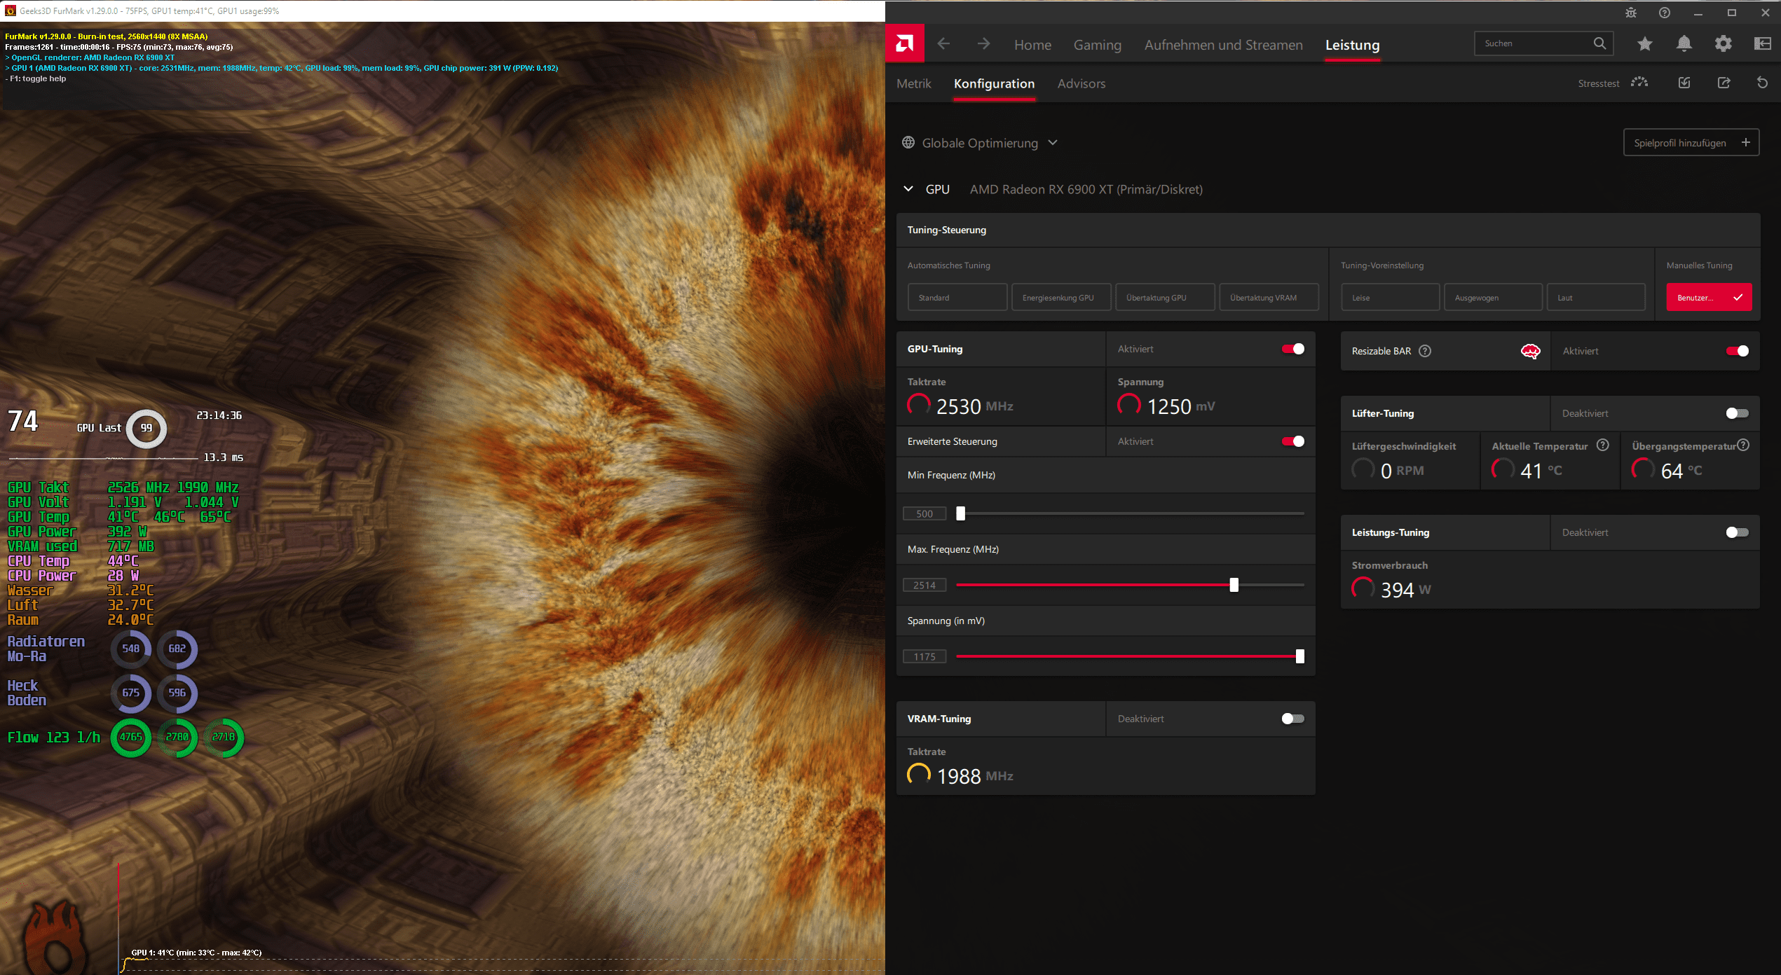Toggle the sidebar panel icon
Viewport: 1781px width, 975px height.
pyautogui.click(x=1763, y=43)
